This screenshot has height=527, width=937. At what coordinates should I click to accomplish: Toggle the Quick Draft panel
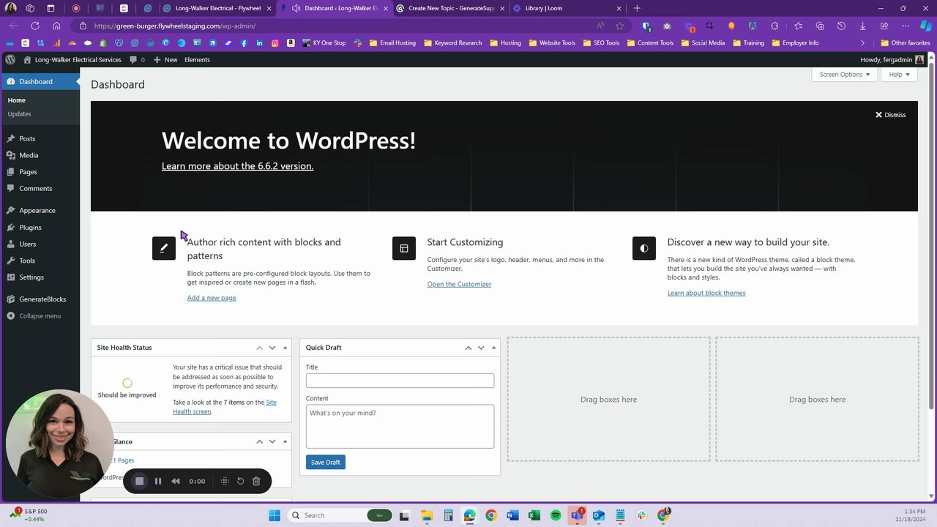pos(493,348)
